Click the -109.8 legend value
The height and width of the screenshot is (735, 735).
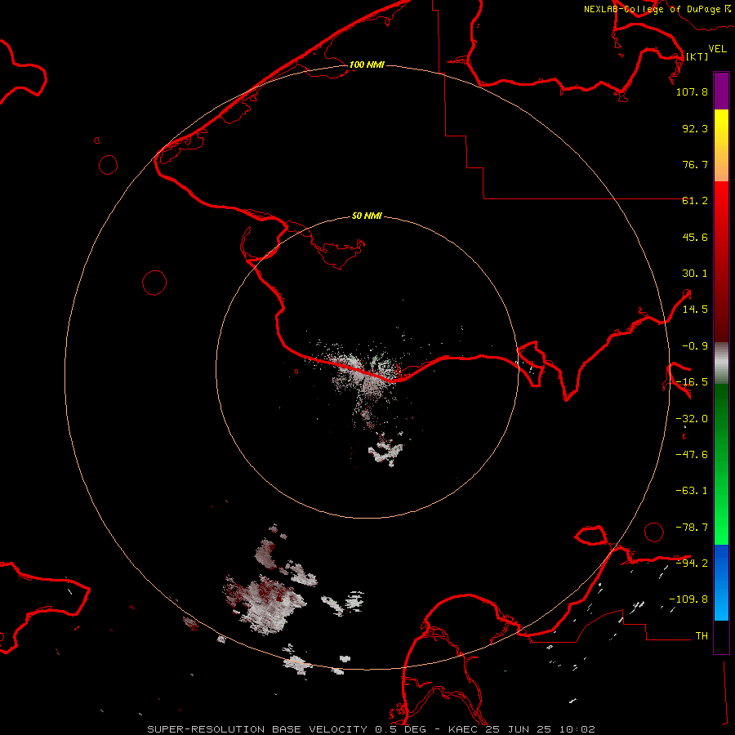pos(688,599)
